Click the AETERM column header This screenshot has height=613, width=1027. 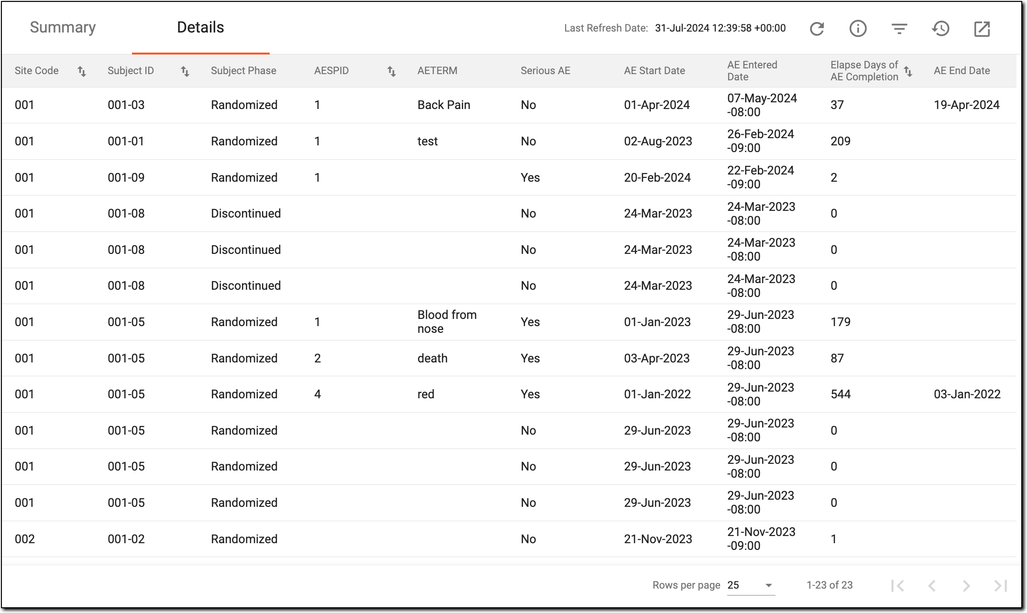tap(437, 71)
